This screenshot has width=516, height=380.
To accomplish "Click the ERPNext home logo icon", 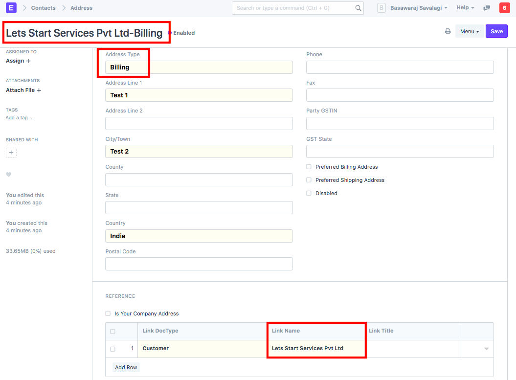I will [x=11, y=8].
